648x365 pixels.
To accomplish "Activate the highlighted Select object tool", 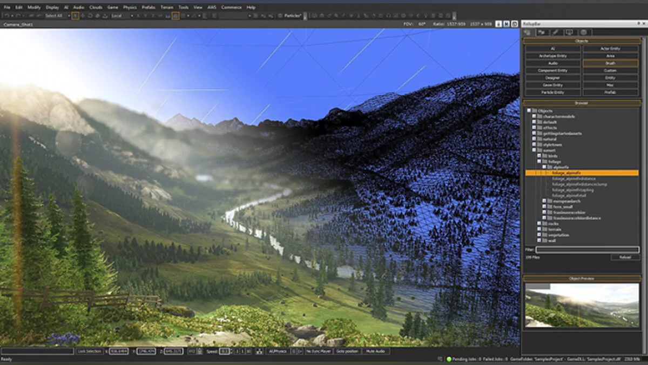I will click(x=75, y=16).
